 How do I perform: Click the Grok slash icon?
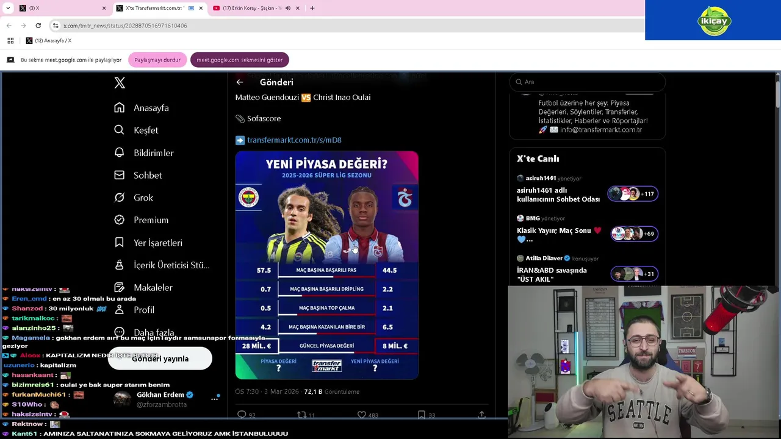tap(120, 198)
